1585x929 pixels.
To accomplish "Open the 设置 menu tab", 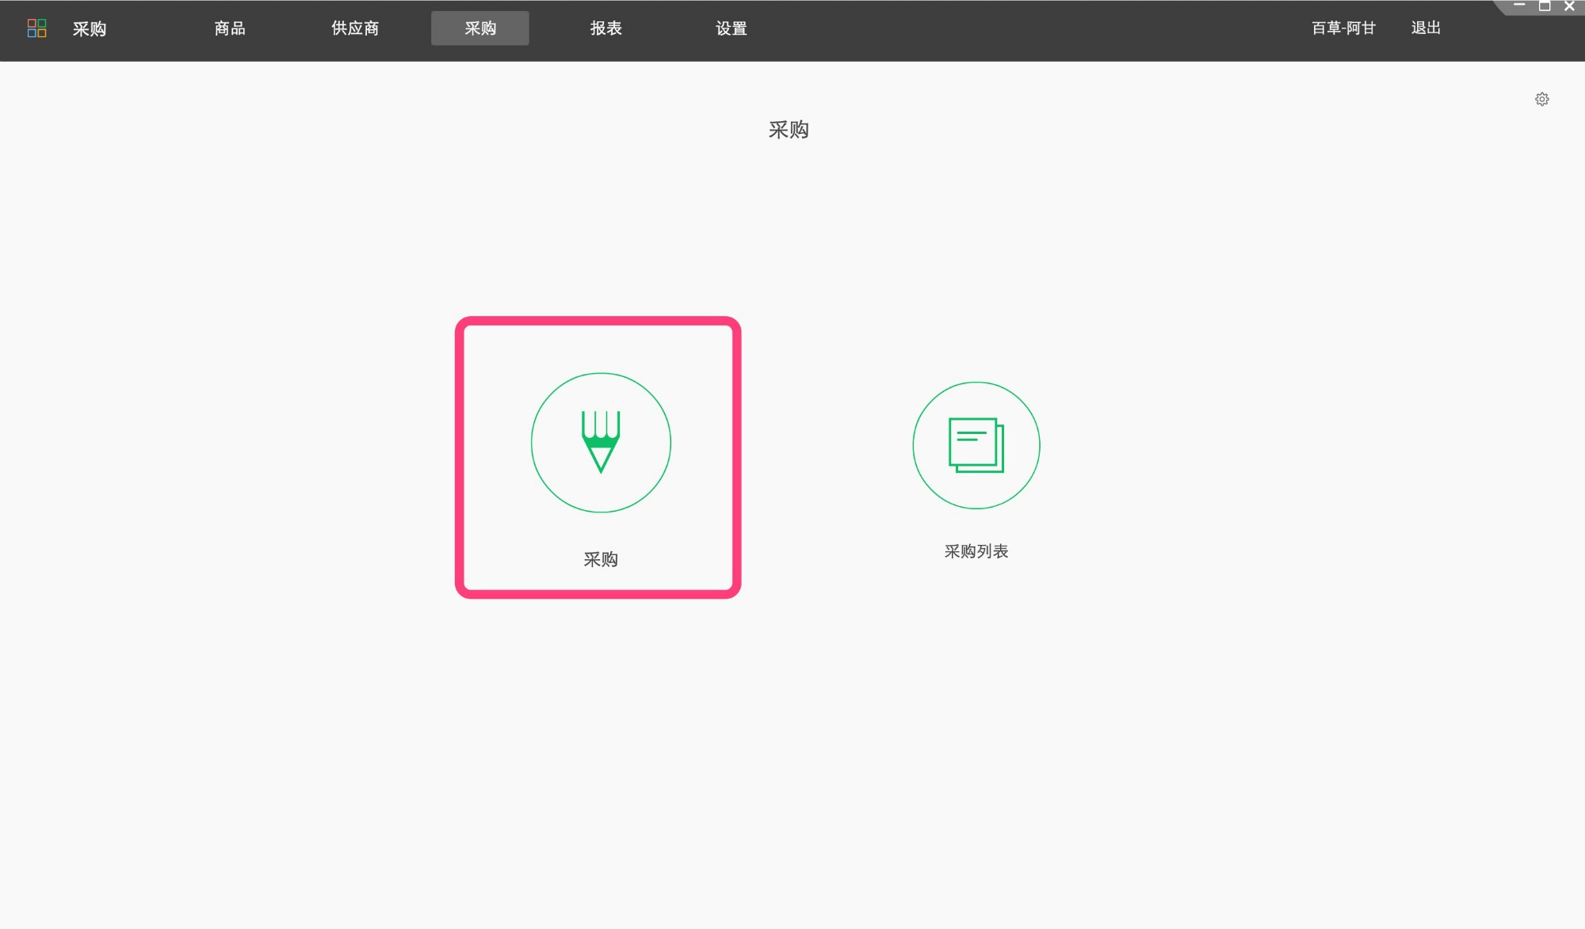I will [731, 29].
